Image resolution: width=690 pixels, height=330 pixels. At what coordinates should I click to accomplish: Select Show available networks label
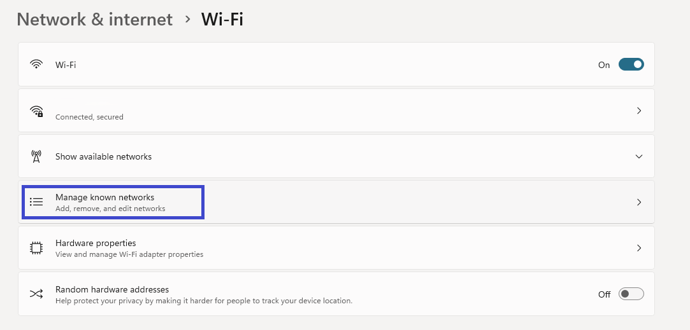103,156
